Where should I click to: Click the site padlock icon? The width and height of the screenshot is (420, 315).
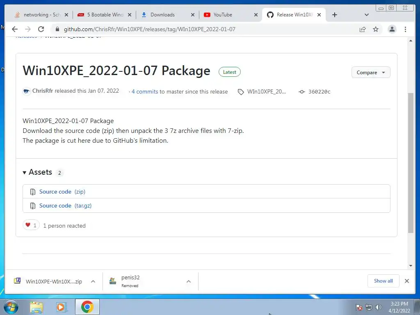[57, 29]
